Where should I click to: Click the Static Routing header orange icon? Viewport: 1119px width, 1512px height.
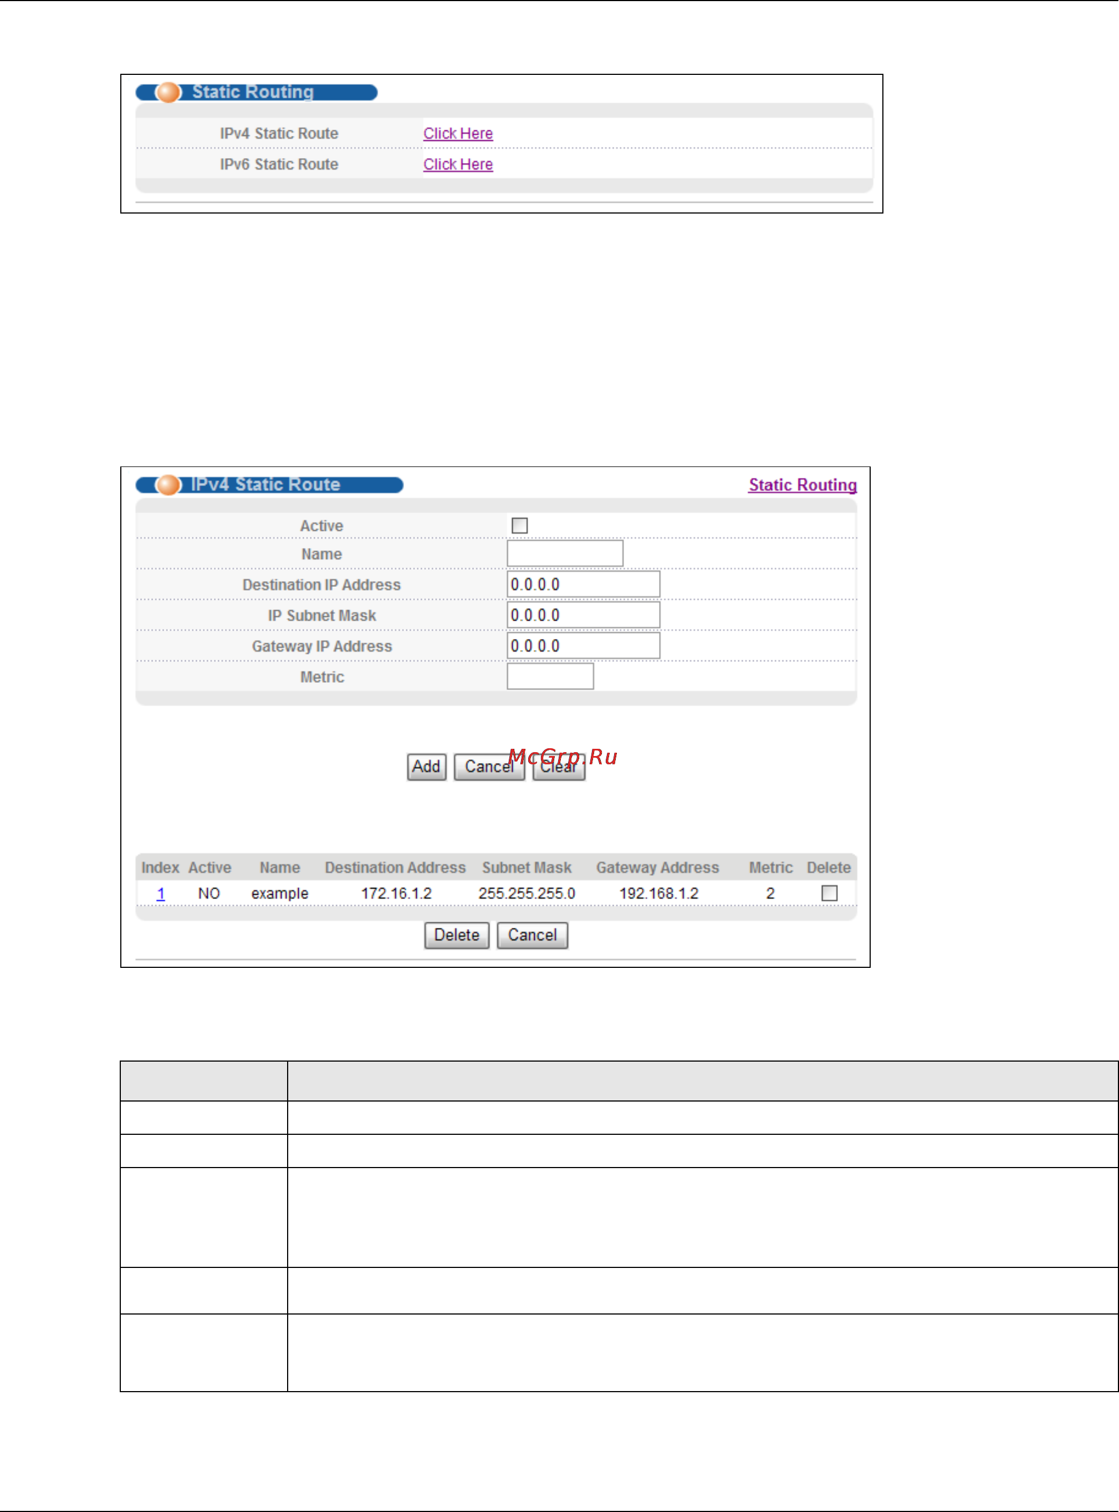[168, 92]
